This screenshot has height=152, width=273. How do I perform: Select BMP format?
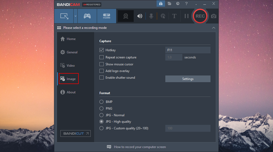pyautogui.click(x=101, y=102)
